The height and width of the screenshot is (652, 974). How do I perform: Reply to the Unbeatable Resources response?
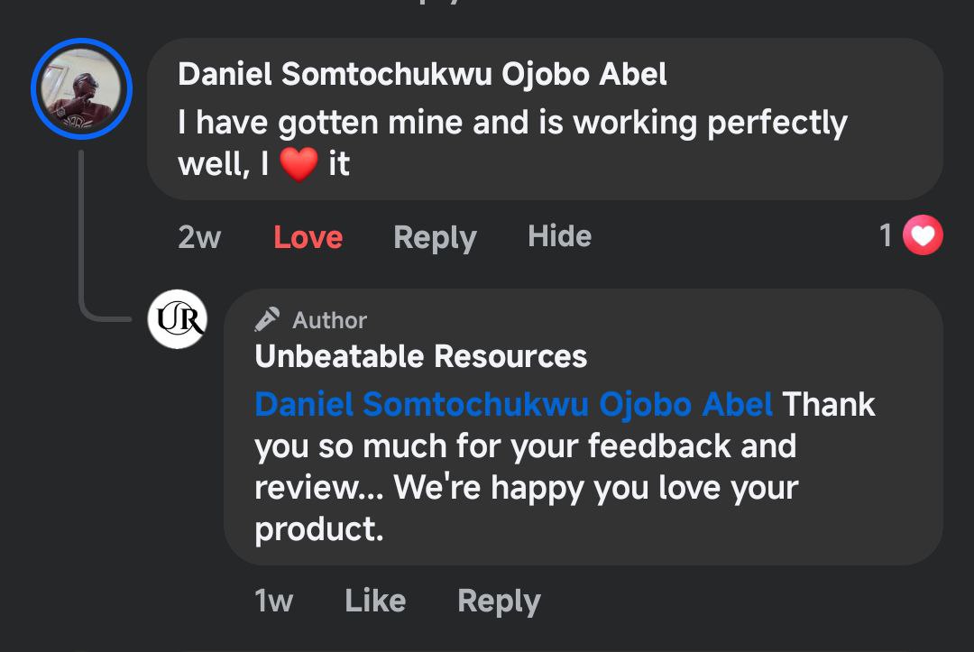coord(499,601)
